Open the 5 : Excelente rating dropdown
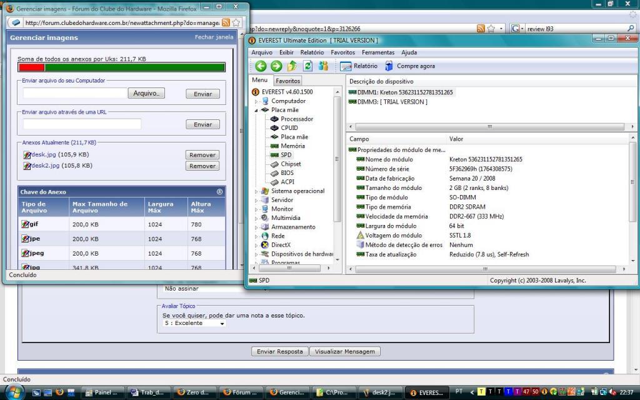The width and height of the screenshot is (640, 400). click(194, 323)
